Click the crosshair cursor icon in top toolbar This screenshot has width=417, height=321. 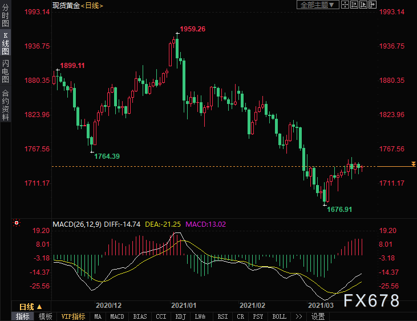(346, 5)
